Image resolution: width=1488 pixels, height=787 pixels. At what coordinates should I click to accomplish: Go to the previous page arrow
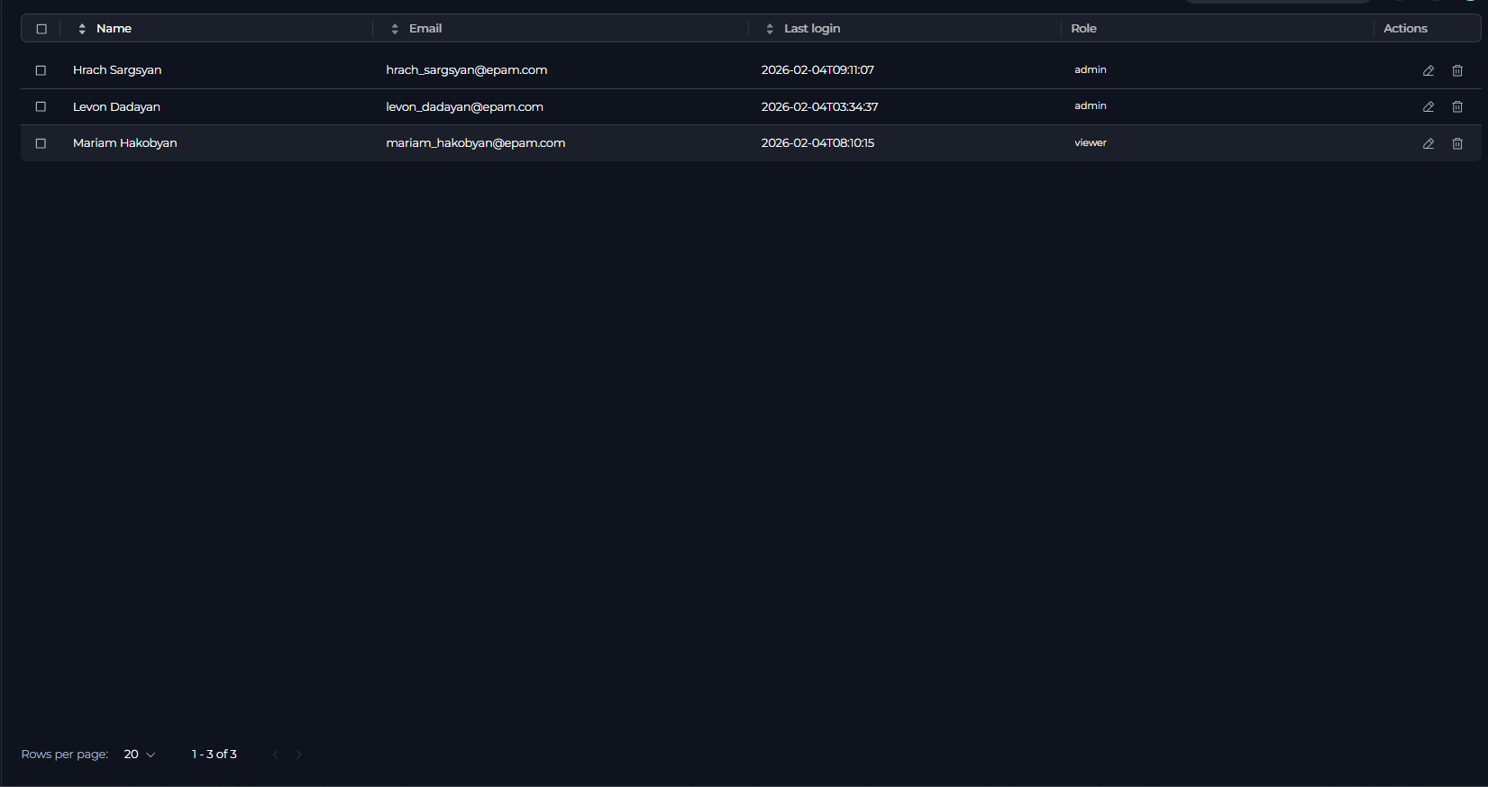(276, 755)
